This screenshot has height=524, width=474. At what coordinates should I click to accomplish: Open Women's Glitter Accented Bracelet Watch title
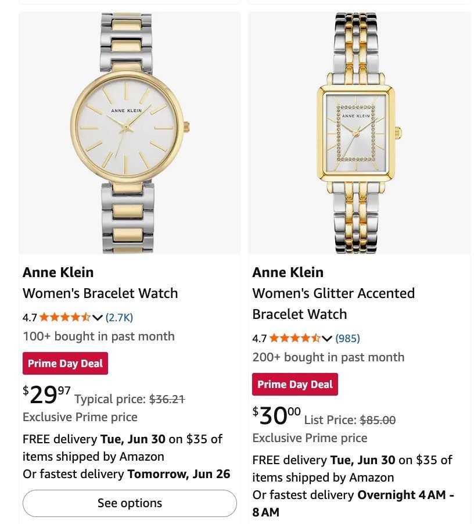(x=333, y=303)
